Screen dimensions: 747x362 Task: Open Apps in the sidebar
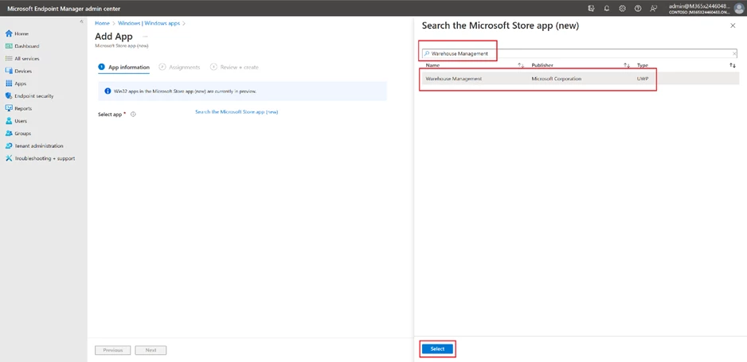pyautogui.click(x=16, y=84)
